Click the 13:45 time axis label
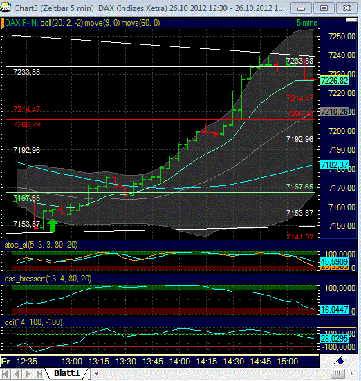This screenshot has width=361, height=381. [x=153, y=362]
